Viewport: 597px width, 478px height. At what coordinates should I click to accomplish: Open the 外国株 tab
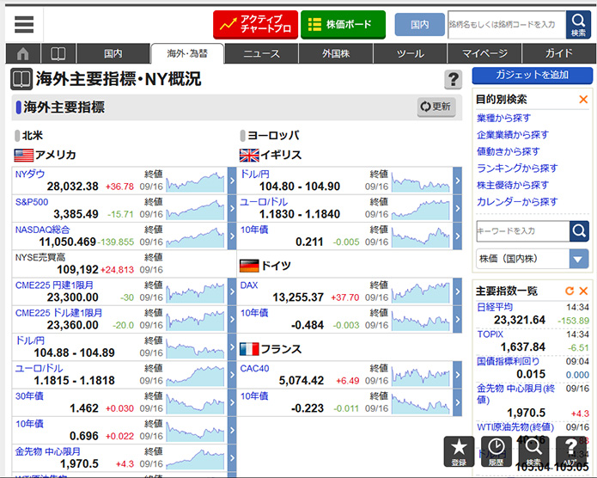coord(336,53)
